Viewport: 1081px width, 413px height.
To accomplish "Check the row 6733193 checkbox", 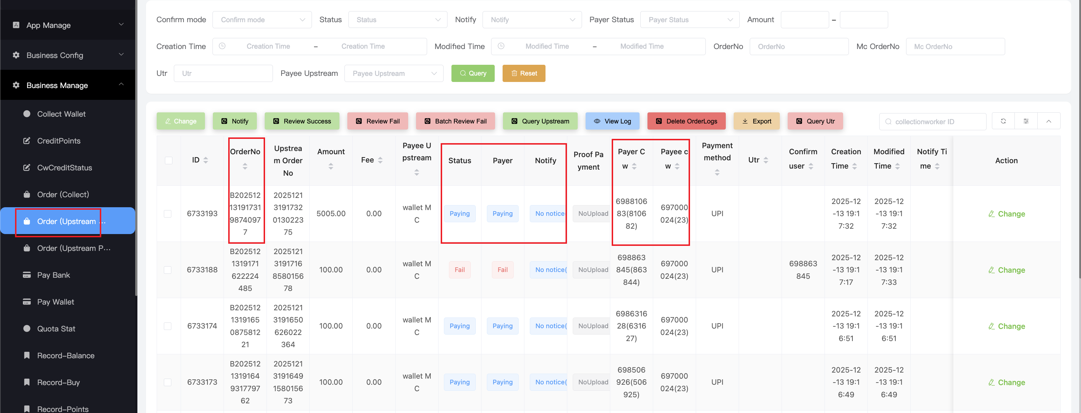I will coord(168,214).
